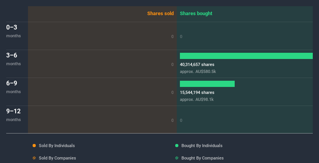Click the approx. AU$580.5k amount text
The image size is (319, 163).
click(198, 71)
